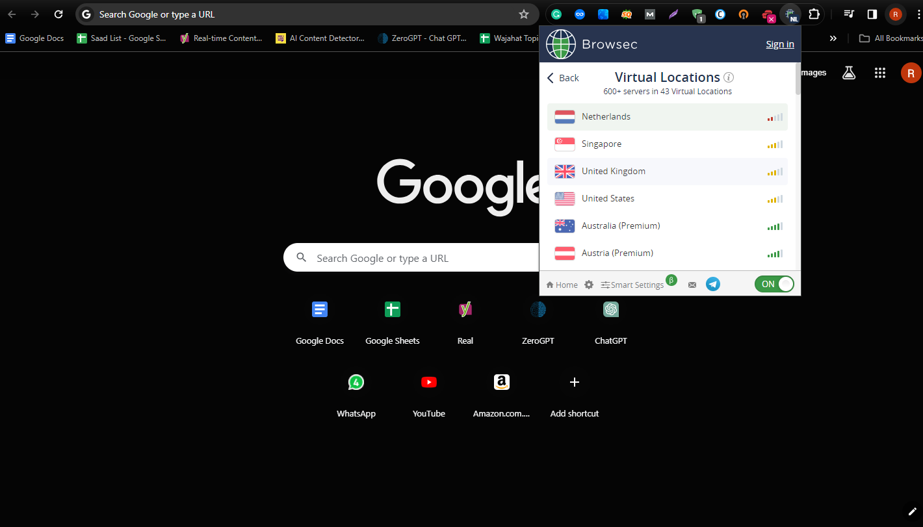This screenshot has height=527, width=923.
Task: Open the Saad List Google Sheets bookmark
Action: coord(122,38)
